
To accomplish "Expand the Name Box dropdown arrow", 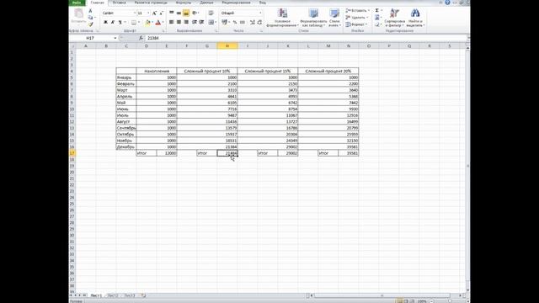I will [x=115, y=38].
